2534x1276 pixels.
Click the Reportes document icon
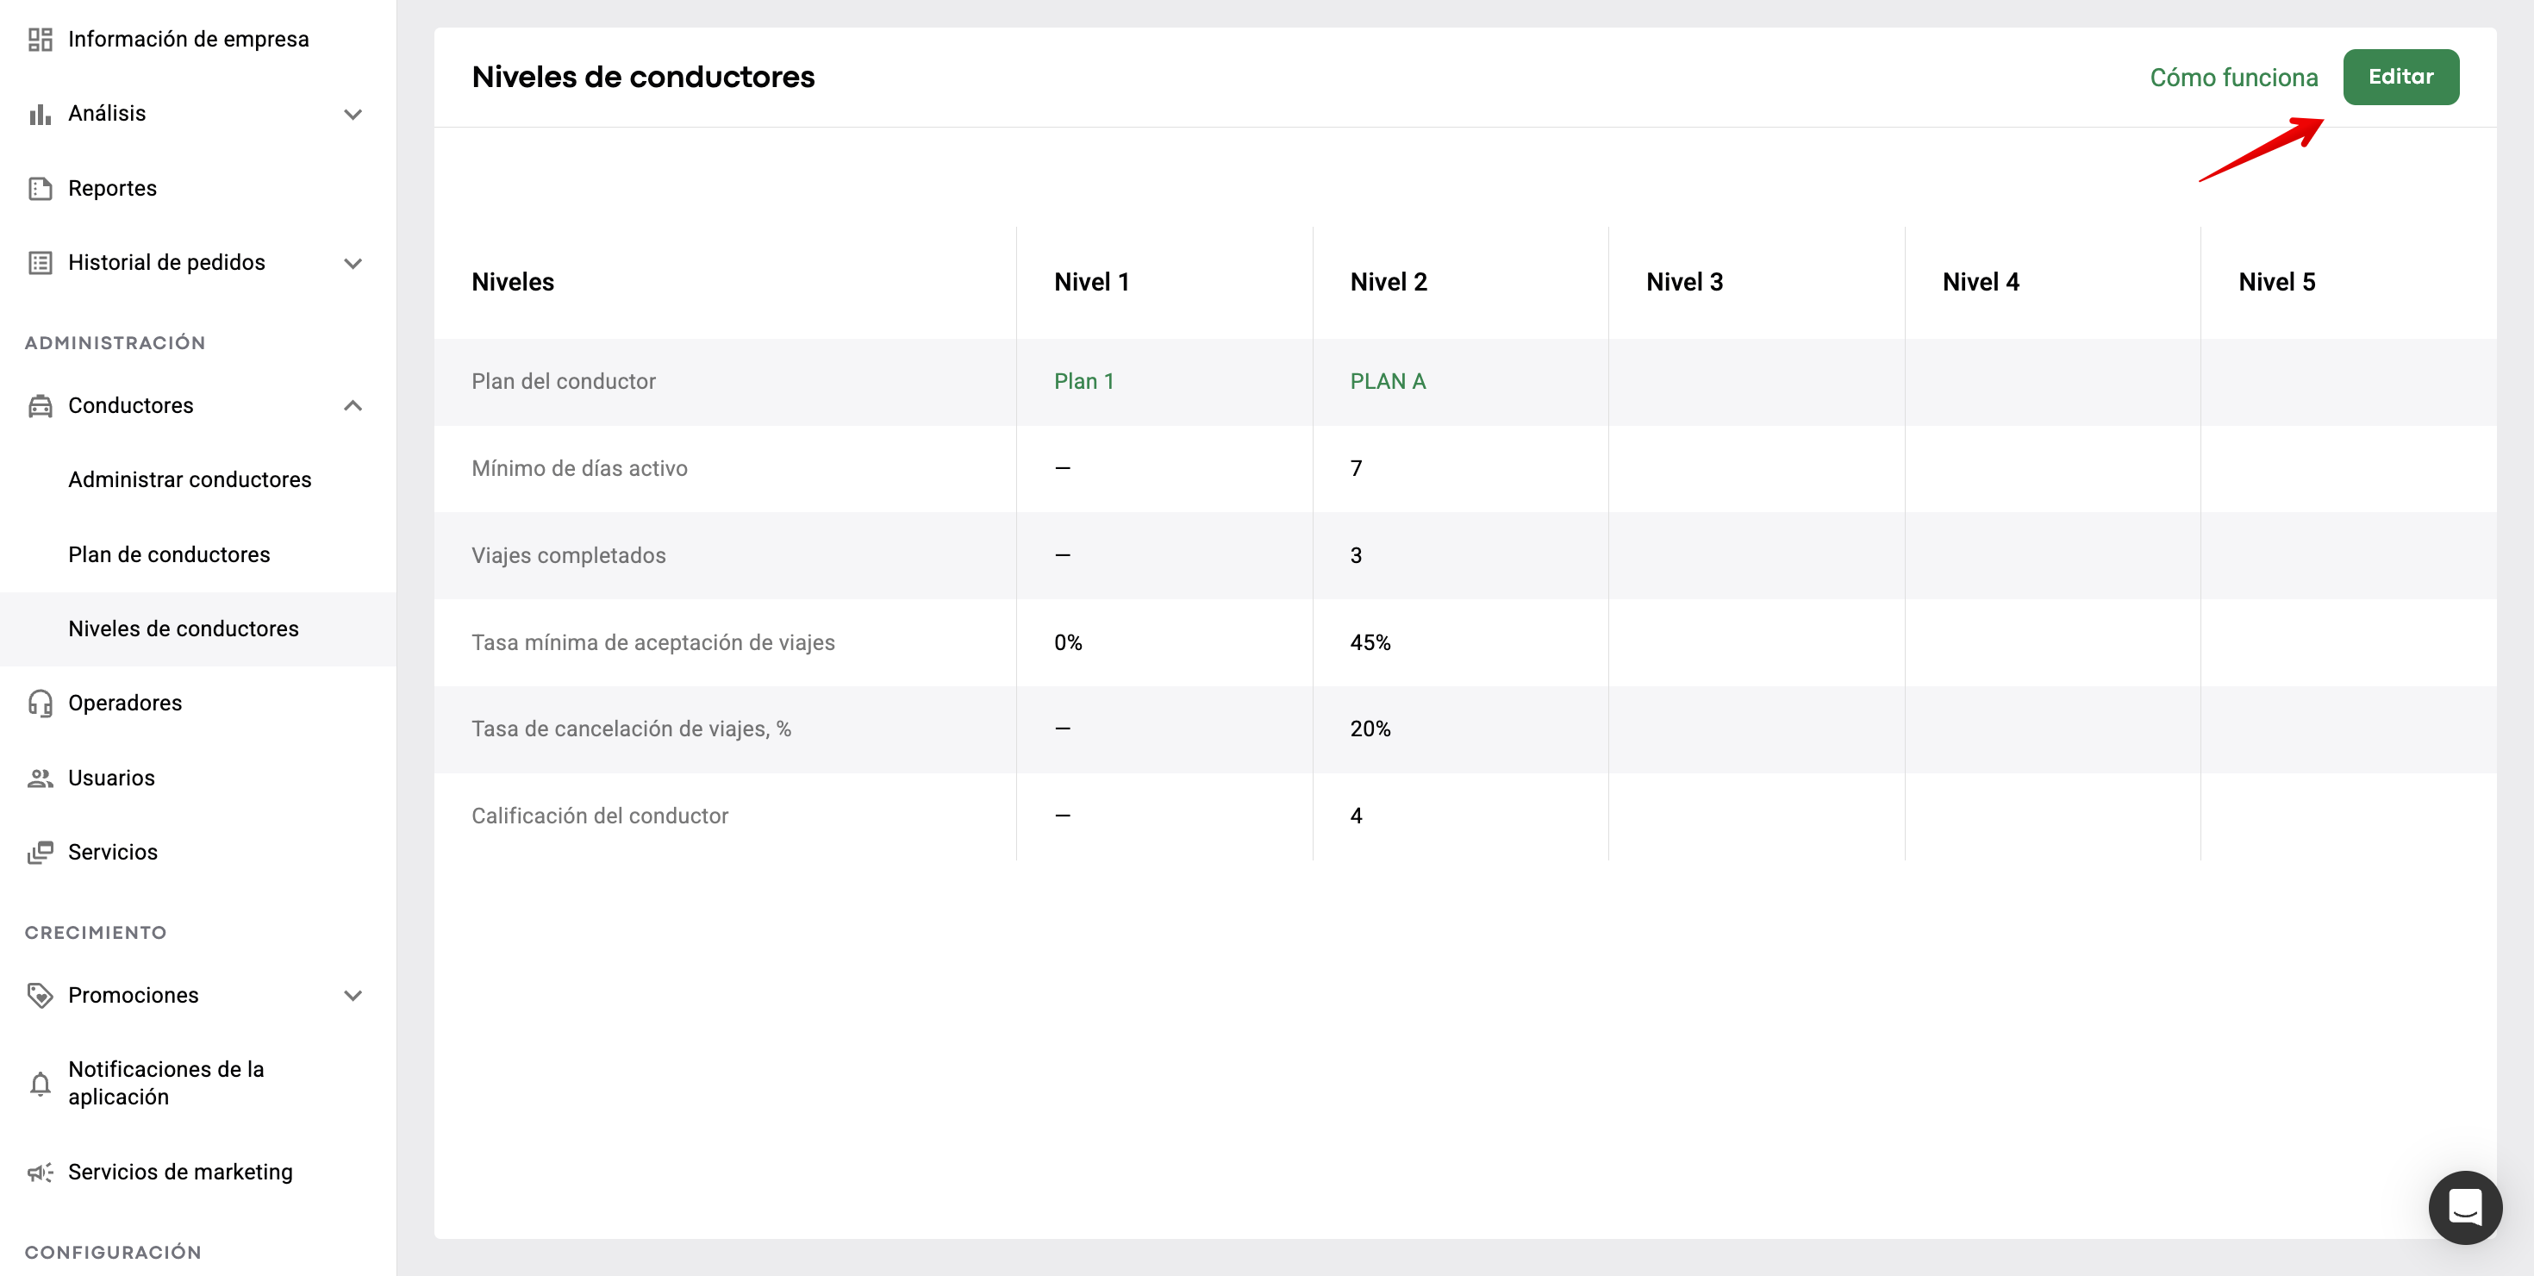pyautogui.click(x=41, y=188)
